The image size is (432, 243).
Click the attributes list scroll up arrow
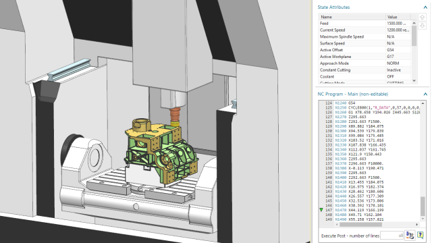[414, 23]
